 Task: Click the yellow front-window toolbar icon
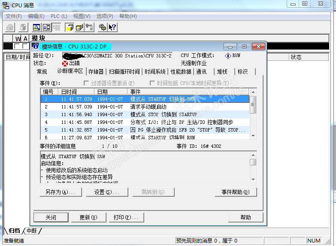click(x=70, y=27)
